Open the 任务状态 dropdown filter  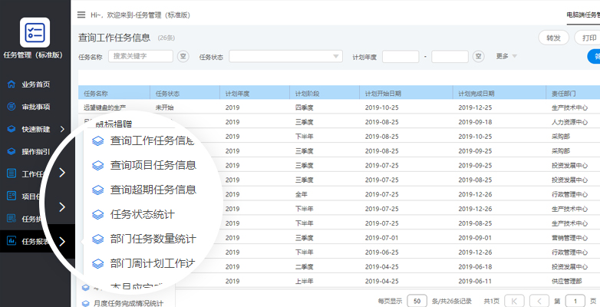(285, 56)
